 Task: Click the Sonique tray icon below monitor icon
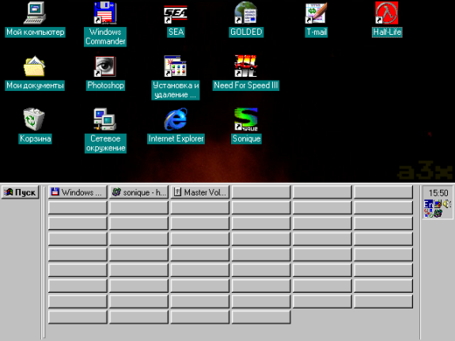pos(438,214)
